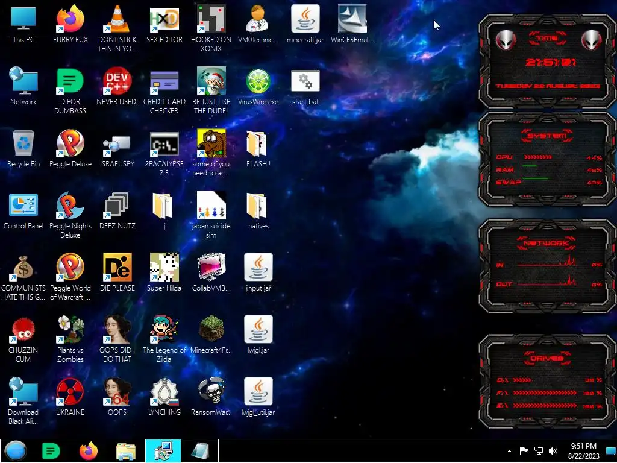Open the This PC desktop icon
The width and height of the screenshot is (617, 463).
pos(23,24)
